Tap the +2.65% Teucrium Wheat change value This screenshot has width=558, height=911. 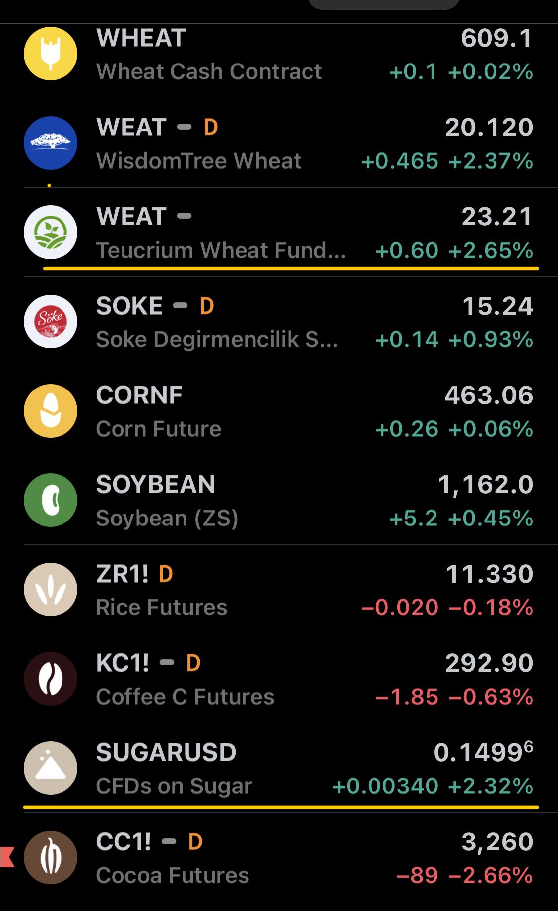click(491, 250)
